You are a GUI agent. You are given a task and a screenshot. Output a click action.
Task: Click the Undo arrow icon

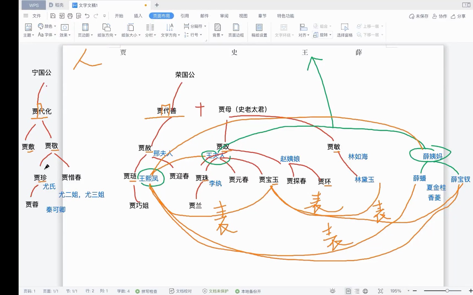click(x=87, y=16)
